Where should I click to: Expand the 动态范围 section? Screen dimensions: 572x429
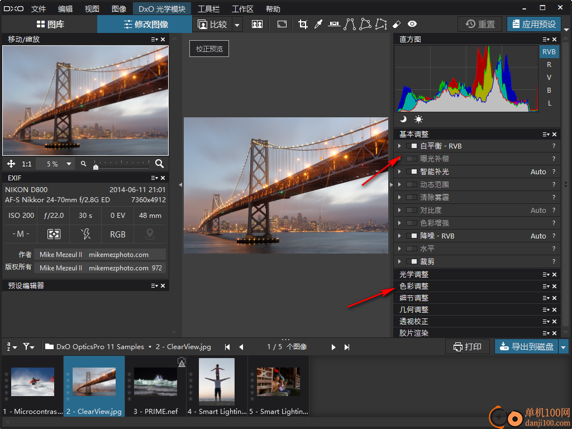tap(399, 184)
